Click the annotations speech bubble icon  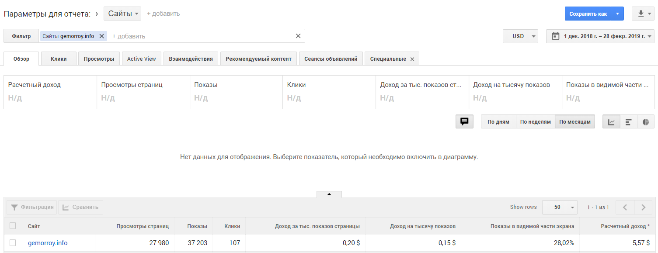tap(464, 121)
